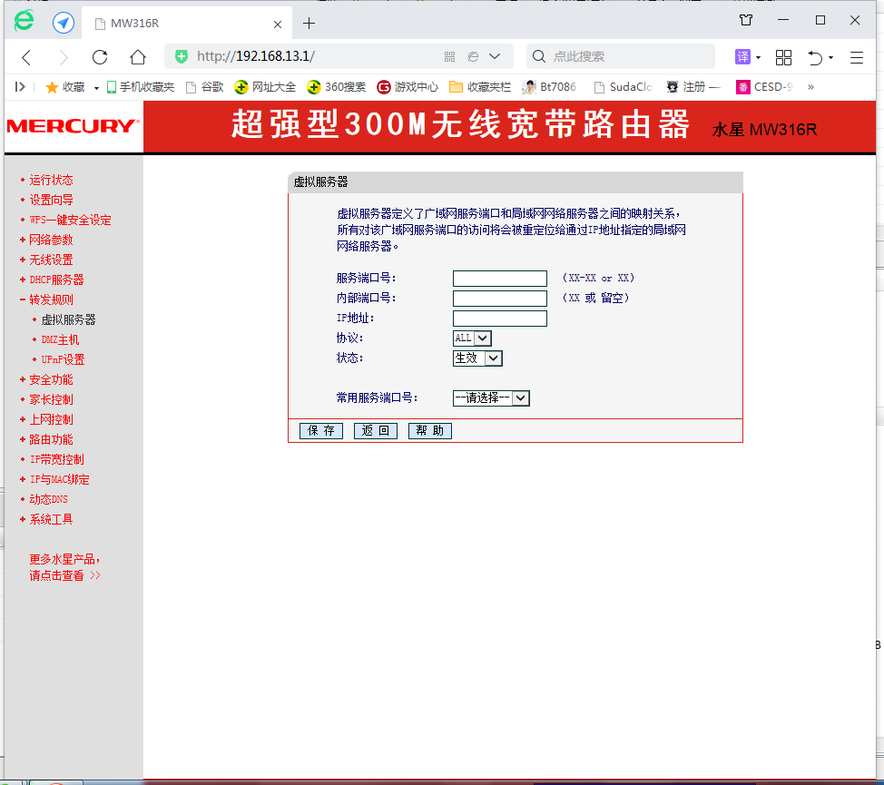Go back to previous page
Screen dimensions: 884x785
[x=26, y=57]
